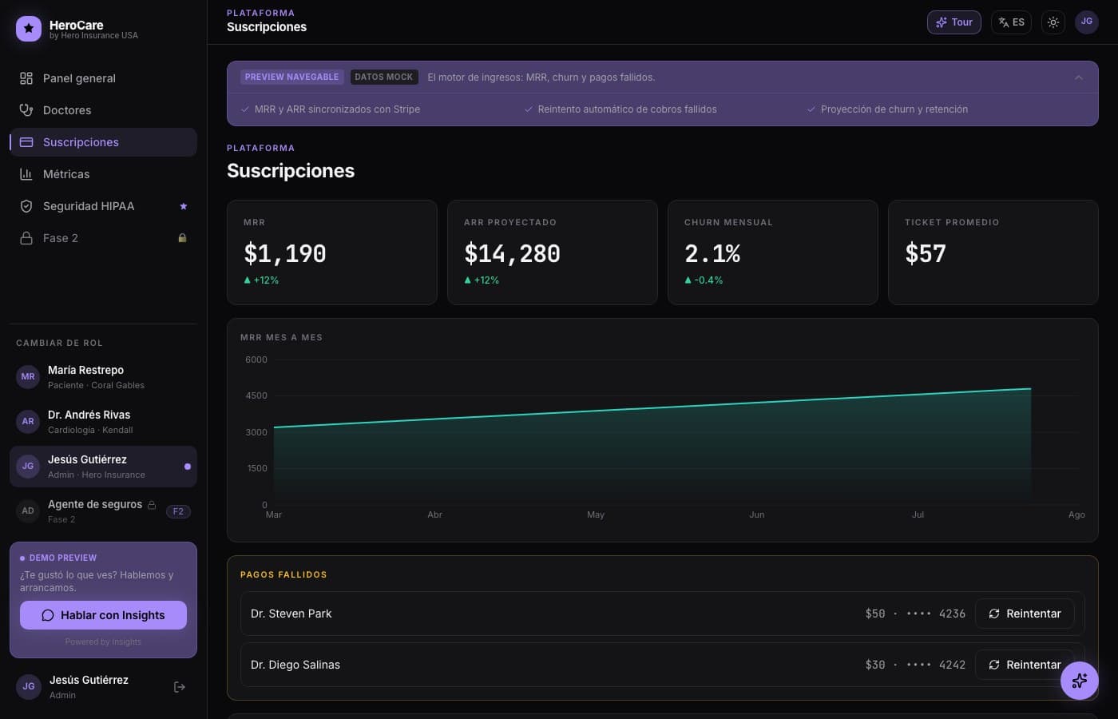Viewport: 1118px width, 719px height.
Task: Click the Powered by Insights link
Action: [103, 642]
